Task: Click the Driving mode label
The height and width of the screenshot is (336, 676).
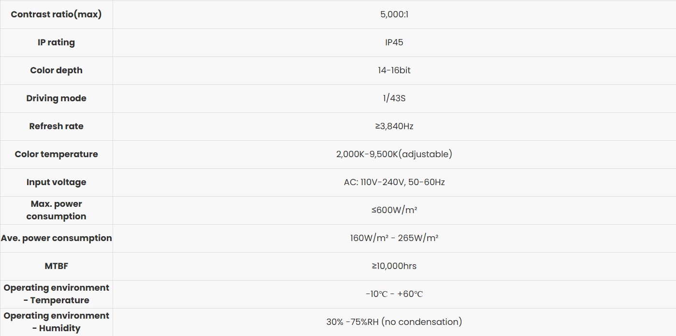Action: 56,98
